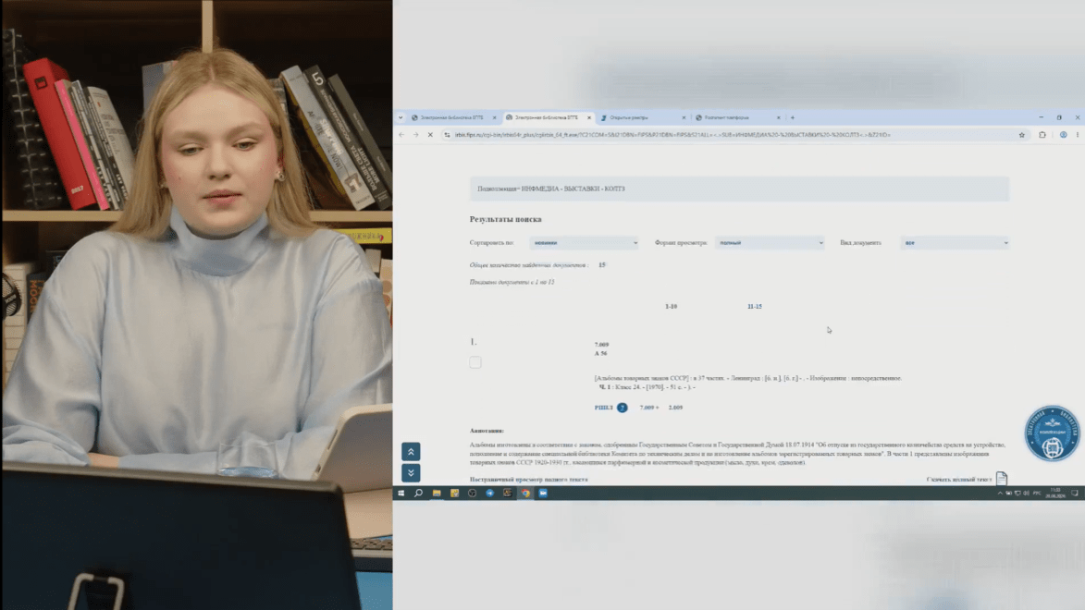The height and width of the screenshot is (610, 1085).
Task: Switch to the Роспатент платформа tab
Action: pyautogui.click(x=737, y=117)
